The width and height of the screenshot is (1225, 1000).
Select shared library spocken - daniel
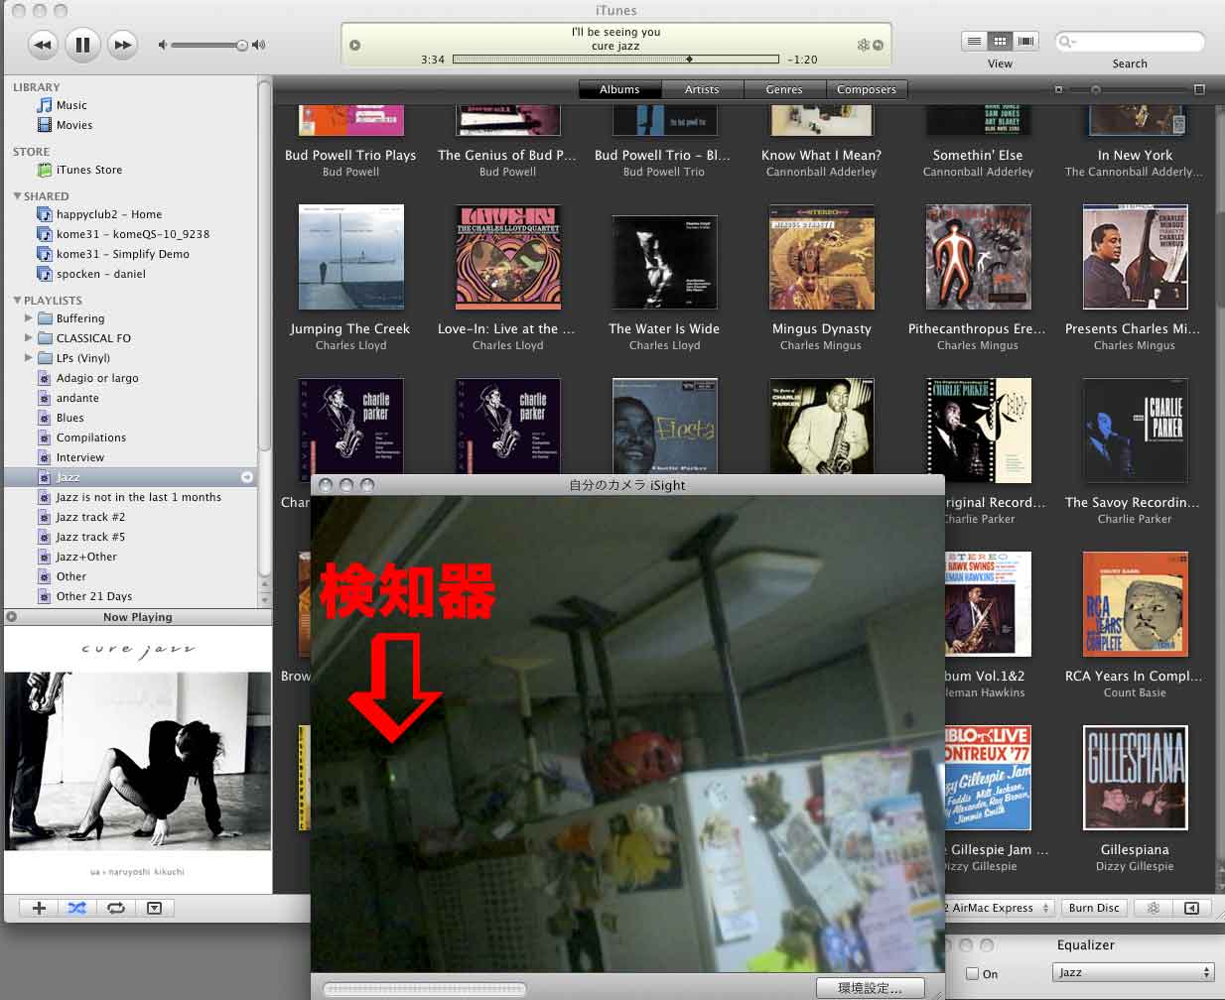click(101, 274)
